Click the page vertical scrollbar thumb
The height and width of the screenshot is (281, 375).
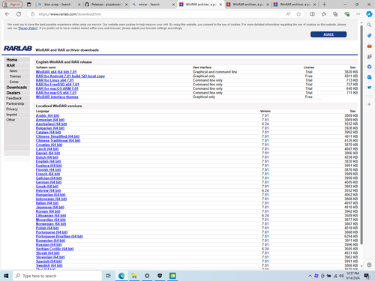pos(361,135)
